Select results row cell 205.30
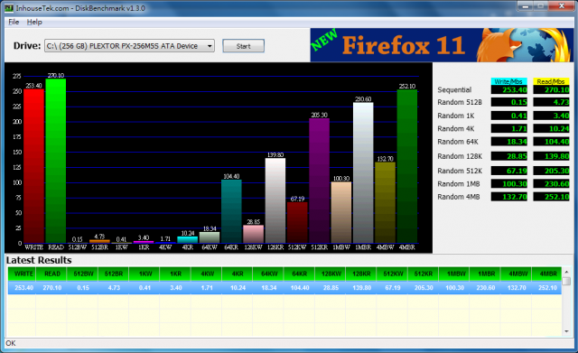Image resolution: width=578 pixels, height=353 pixels. [x=424, y=288]
